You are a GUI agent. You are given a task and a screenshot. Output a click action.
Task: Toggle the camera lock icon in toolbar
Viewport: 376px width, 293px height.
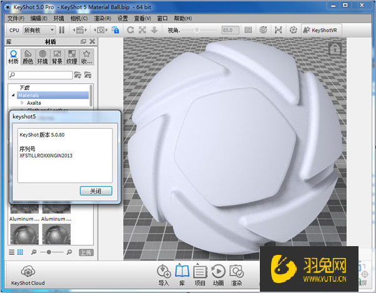tap(116, 30)
